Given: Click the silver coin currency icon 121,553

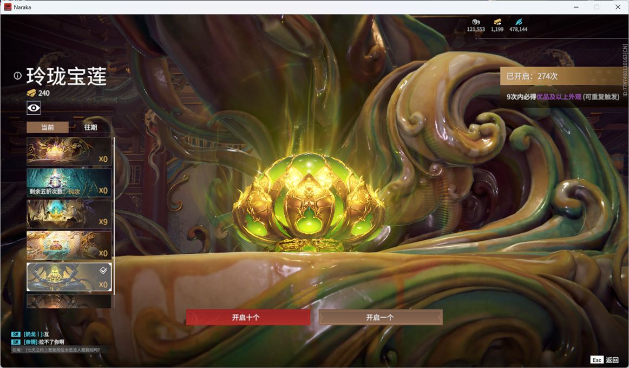Looking at the screenshot, I should tap(476, 22).
